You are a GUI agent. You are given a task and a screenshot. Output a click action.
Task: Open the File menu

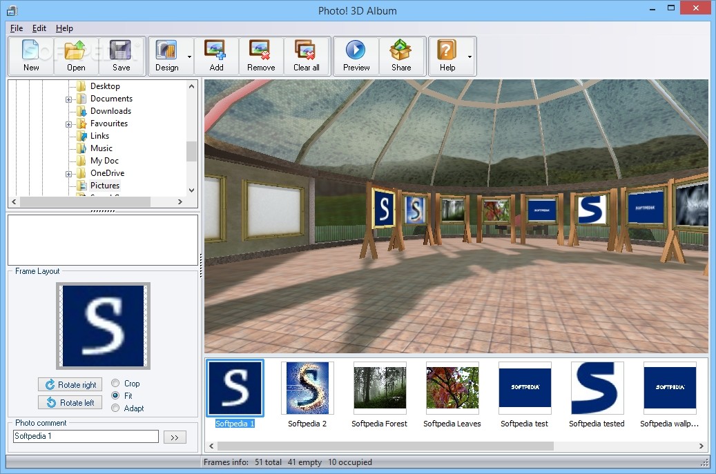tap(16, 28)
